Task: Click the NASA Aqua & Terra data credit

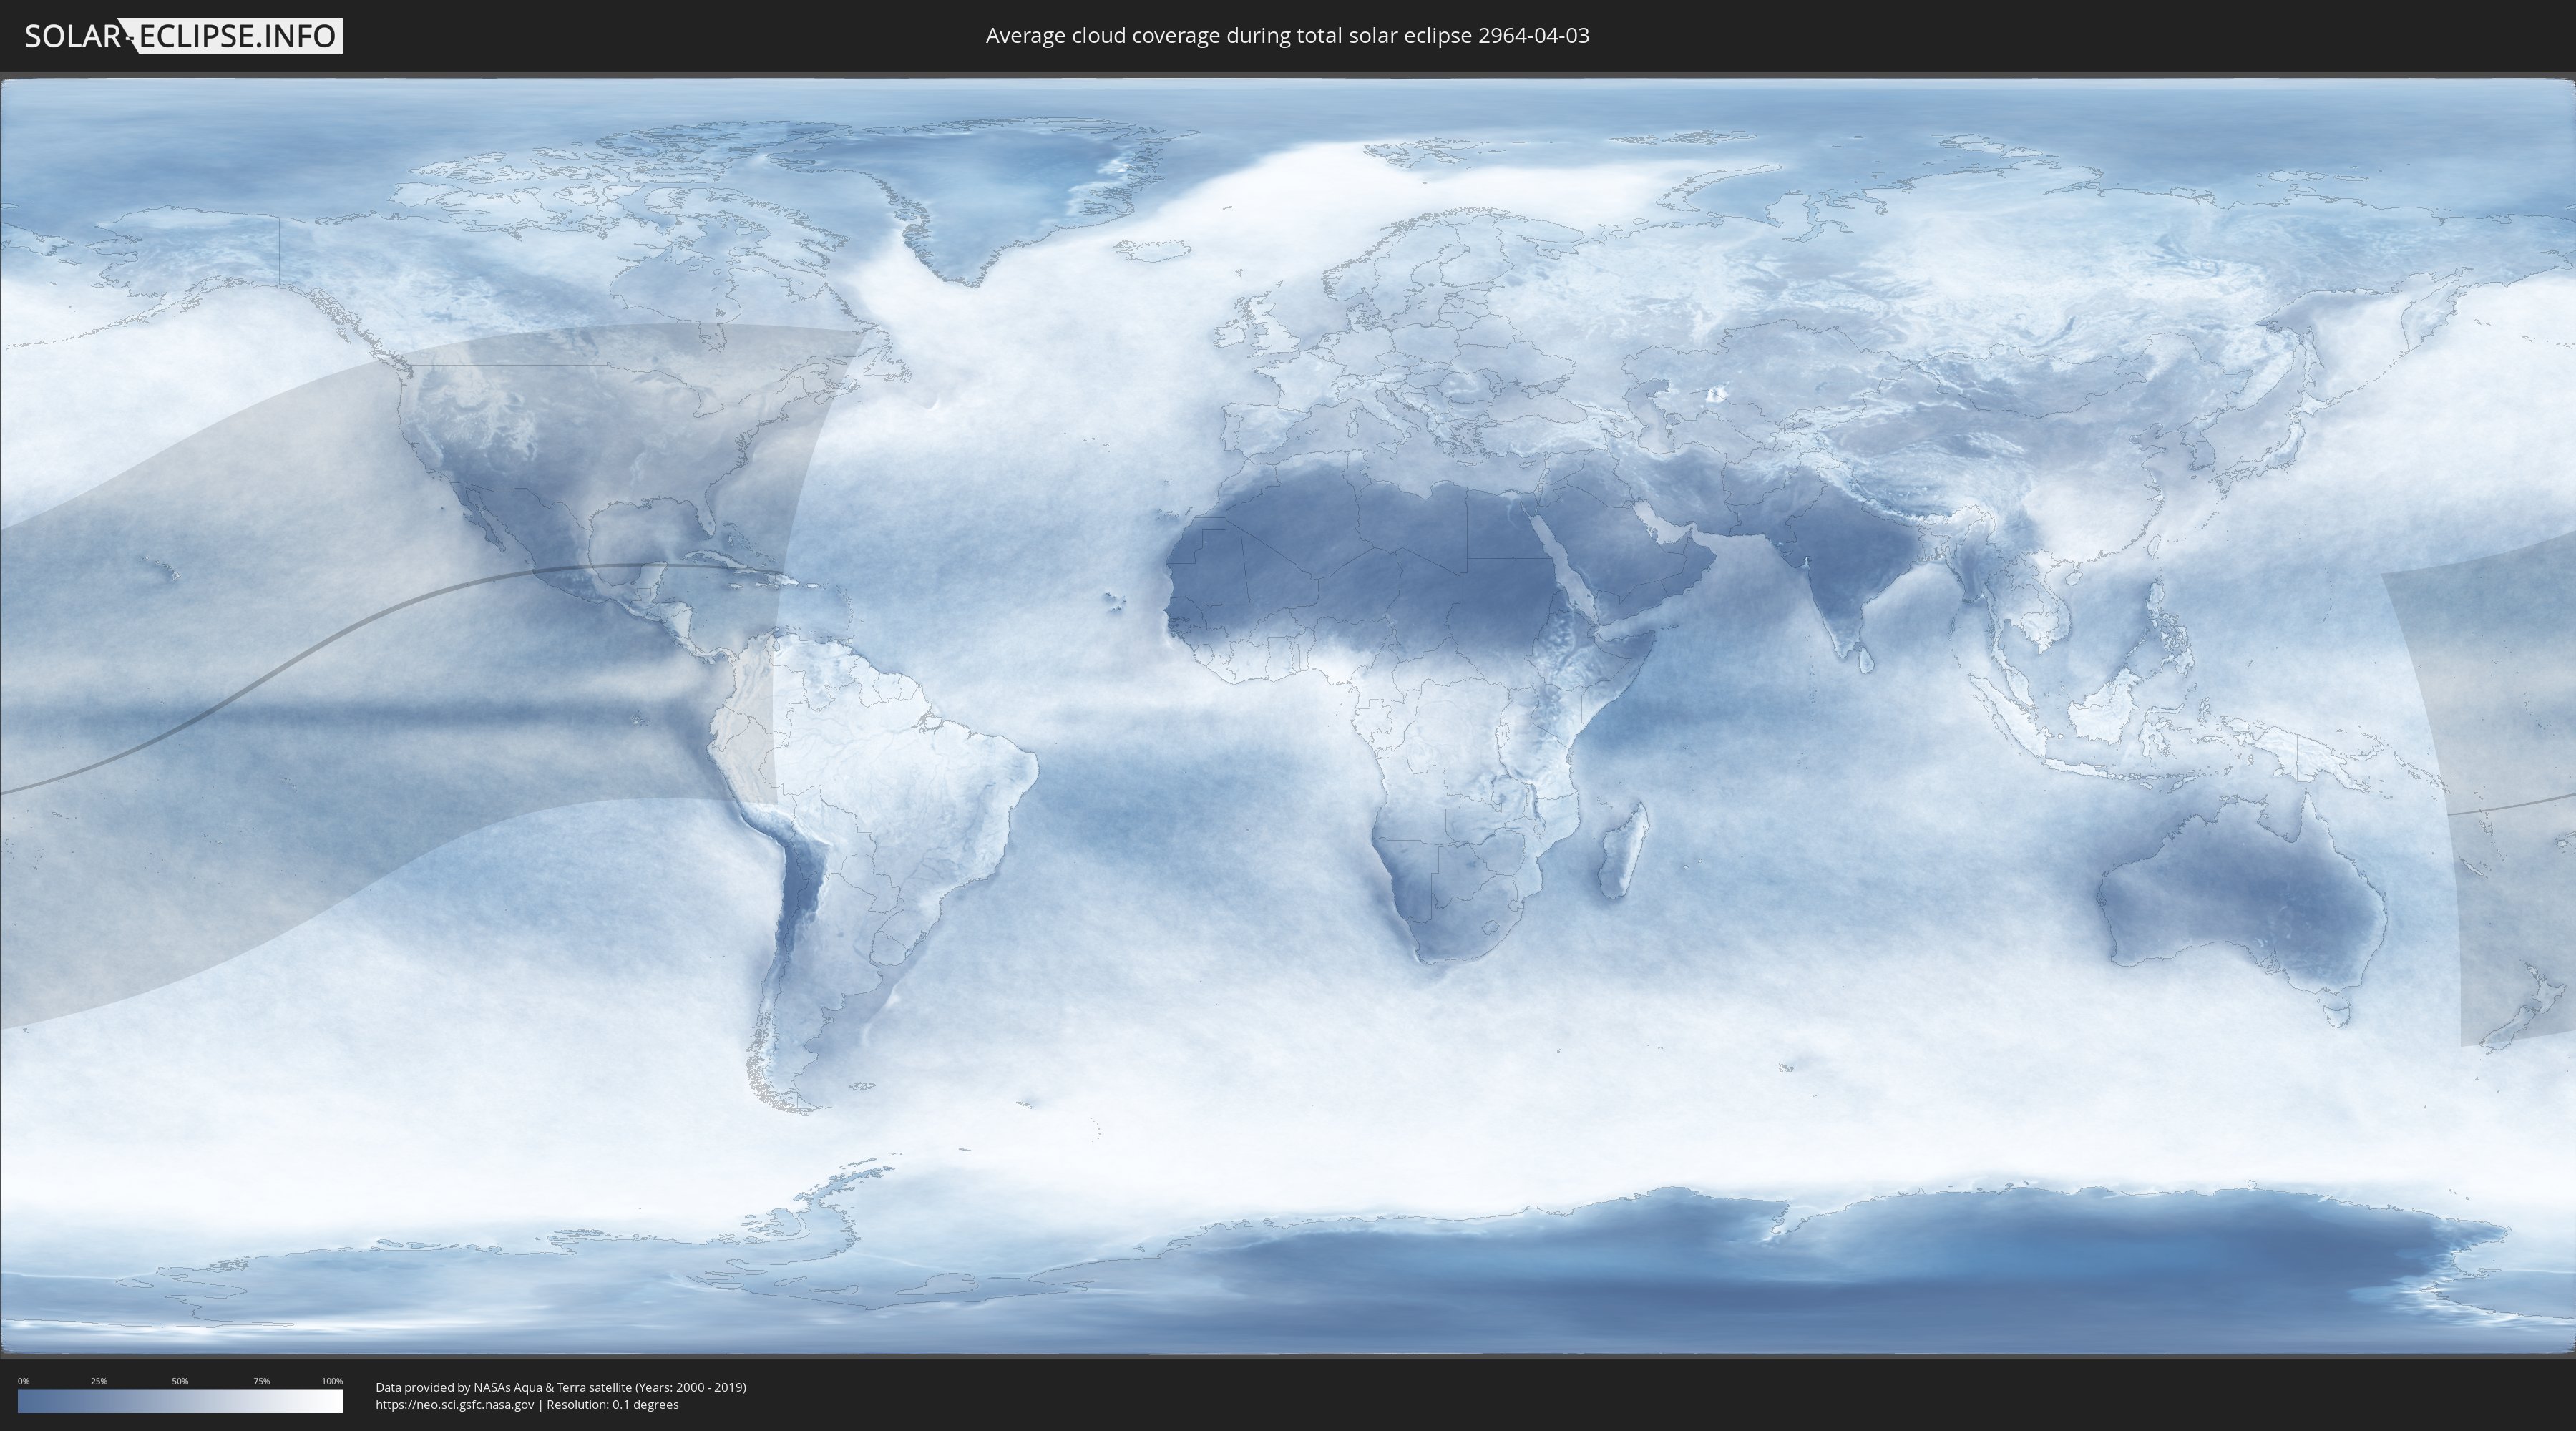Action: 560,1387
